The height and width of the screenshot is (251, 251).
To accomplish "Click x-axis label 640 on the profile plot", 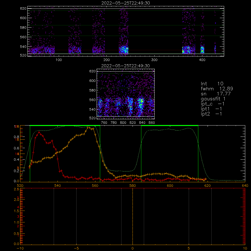I will (x=245, y=185).
